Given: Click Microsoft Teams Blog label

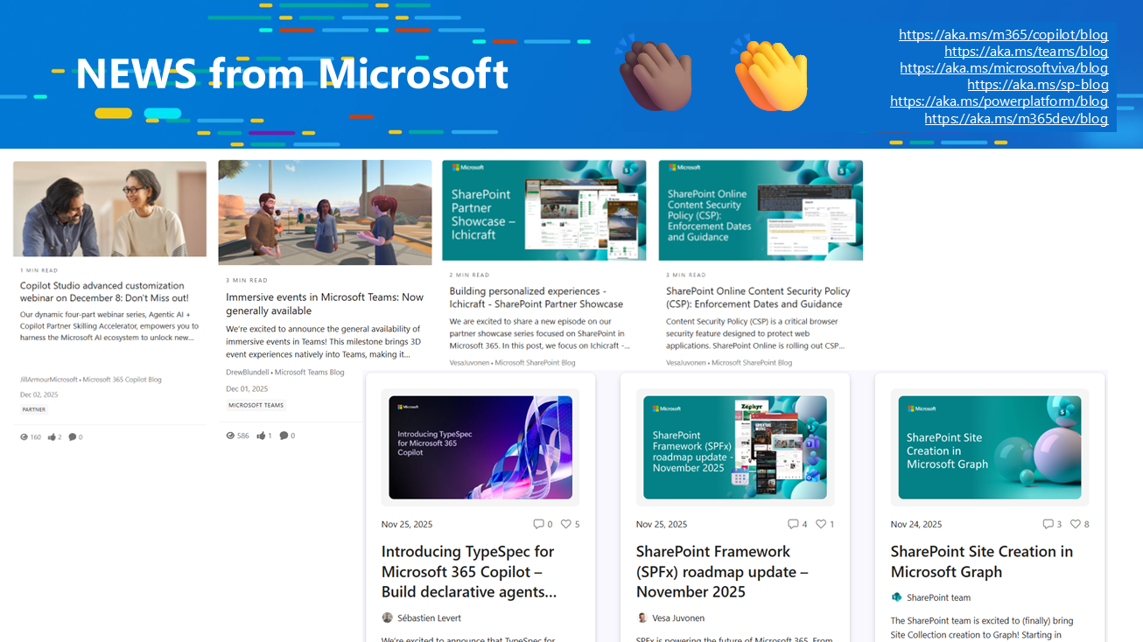Looking at the screenshot, I should [310, 372].
